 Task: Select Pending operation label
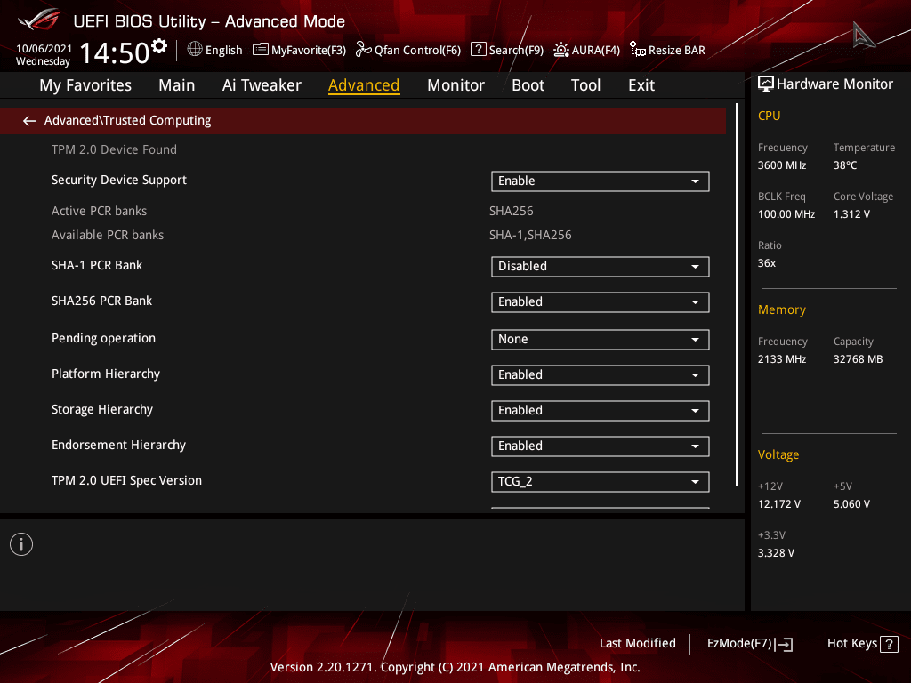[103, 338]
